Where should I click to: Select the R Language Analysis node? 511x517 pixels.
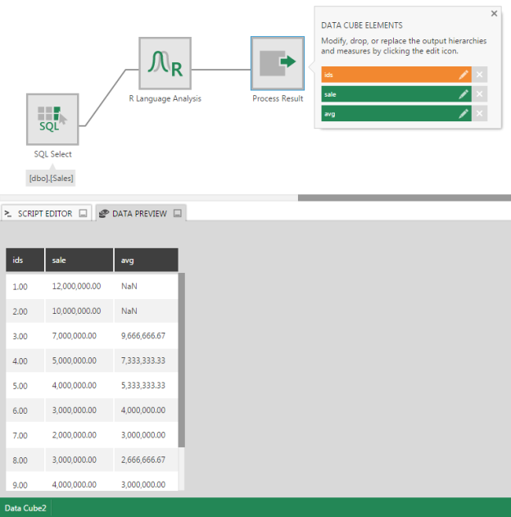[165, 63]
